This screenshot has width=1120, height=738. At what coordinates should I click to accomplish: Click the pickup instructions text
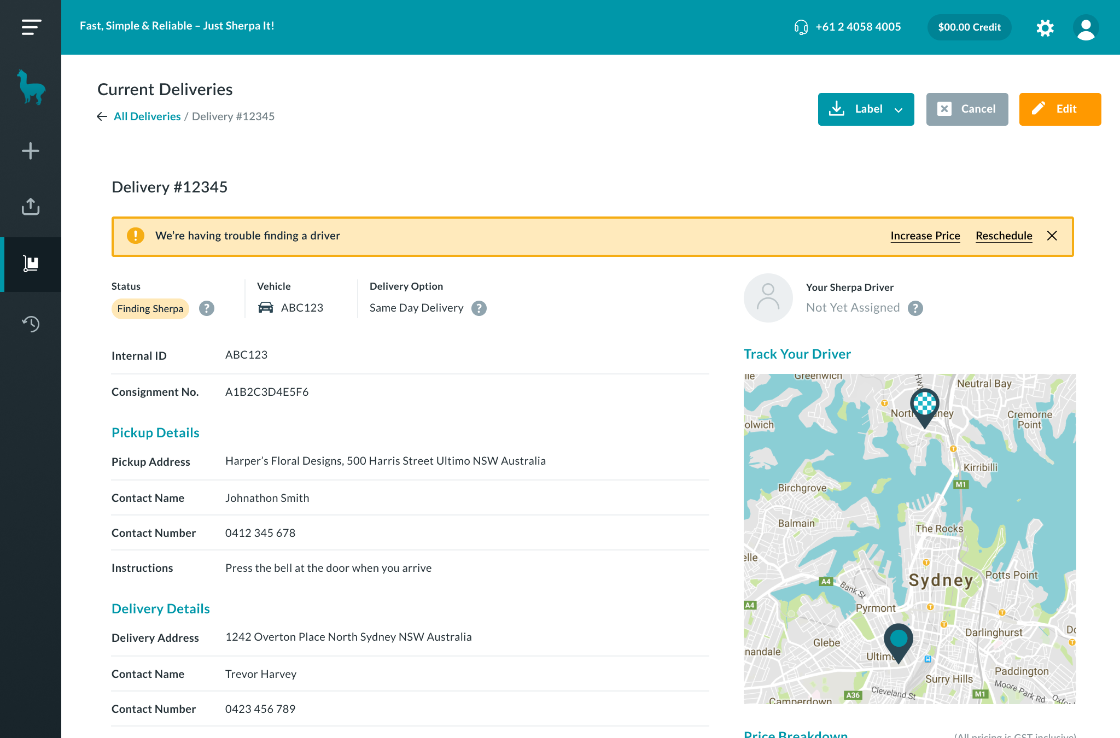(328, 568)
